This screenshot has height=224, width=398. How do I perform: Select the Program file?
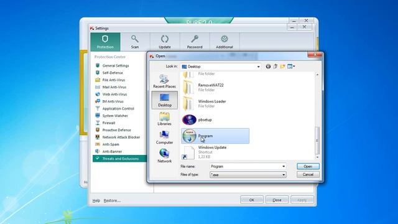(215, 136)
